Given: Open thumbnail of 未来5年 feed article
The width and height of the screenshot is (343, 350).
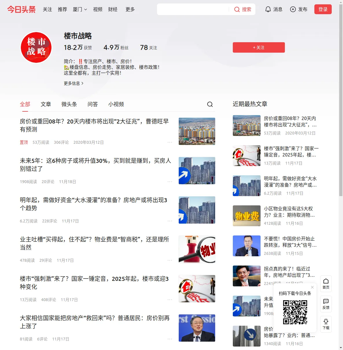Looking at the screenshot, I should [x=197, y=171].
